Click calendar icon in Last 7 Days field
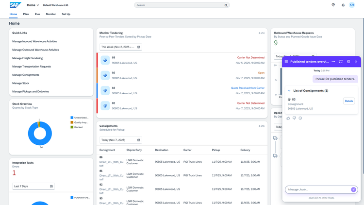Image resolution: width=364 pixels, height=205 pixels. [51, 186]
